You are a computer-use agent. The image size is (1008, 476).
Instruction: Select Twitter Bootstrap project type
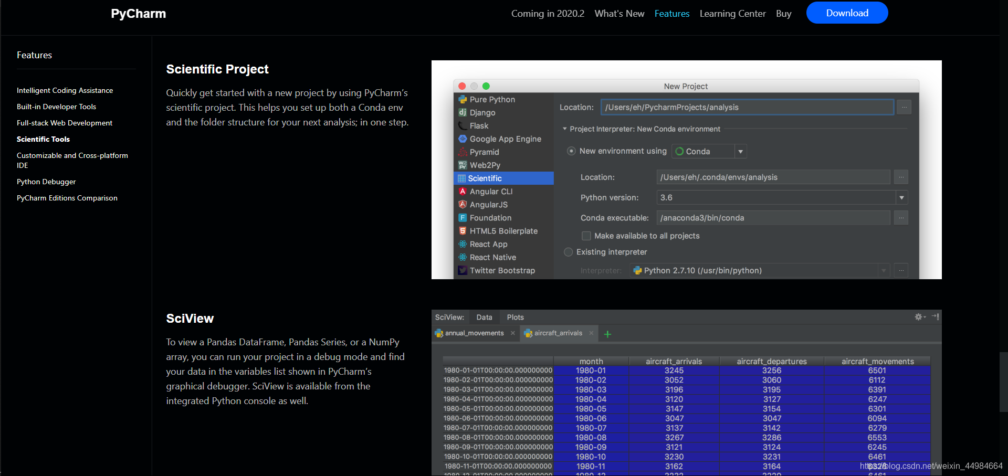[x=503, y=270]
